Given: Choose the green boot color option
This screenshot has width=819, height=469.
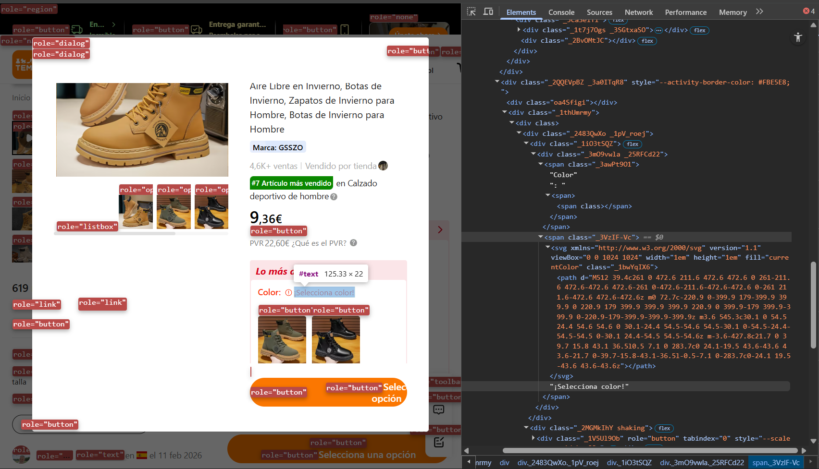Looking at the screenshot, I should tap(282, 339).
